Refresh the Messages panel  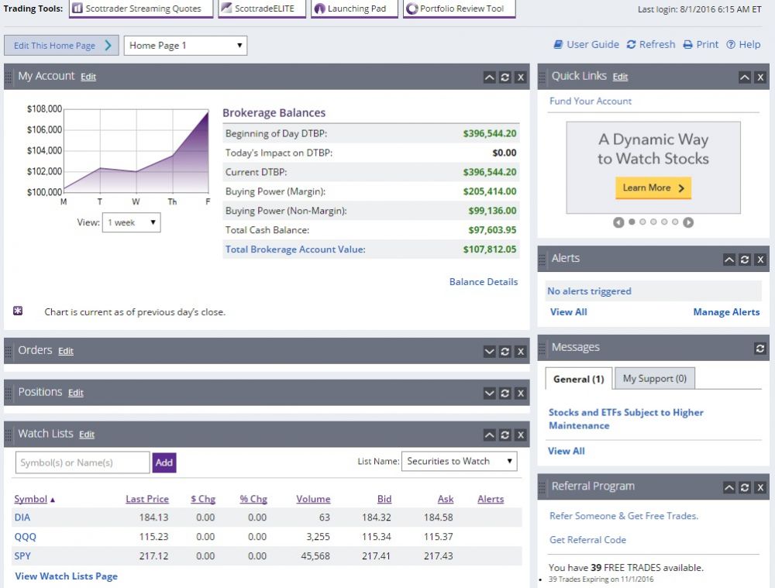coord(760,349)
